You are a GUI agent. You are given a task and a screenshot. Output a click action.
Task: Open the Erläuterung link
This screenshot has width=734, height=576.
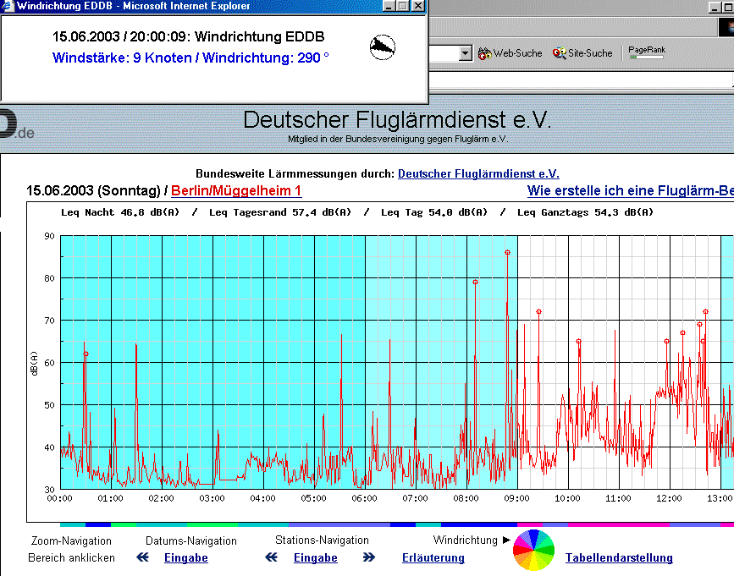(433, 557)
